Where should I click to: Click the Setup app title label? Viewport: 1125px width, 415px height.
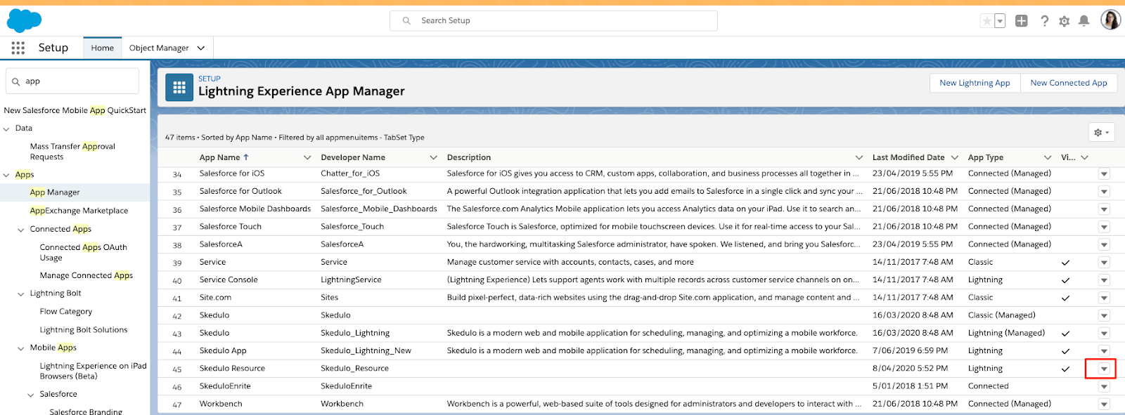53,48
